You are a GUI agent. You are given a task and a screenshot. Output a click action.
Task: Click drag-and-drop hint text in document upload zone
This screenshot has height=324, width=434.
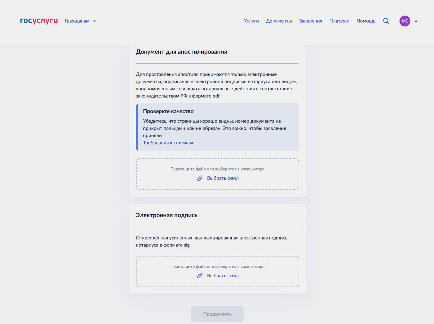217,169
